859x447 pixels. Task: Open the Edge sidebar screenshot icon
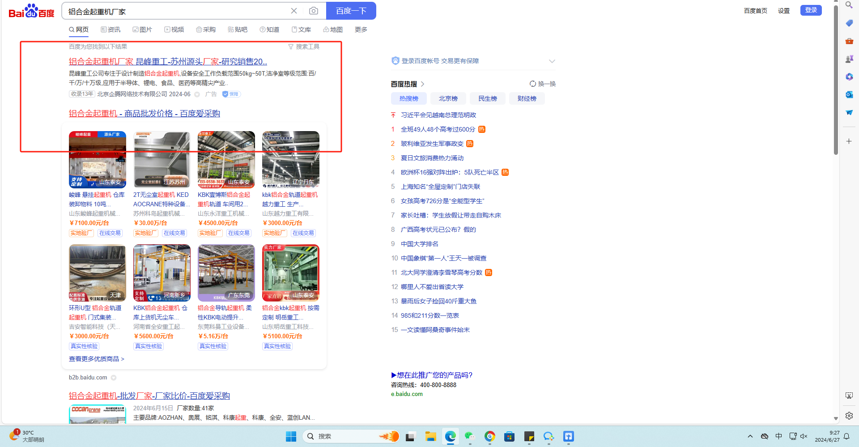point(849,396)
